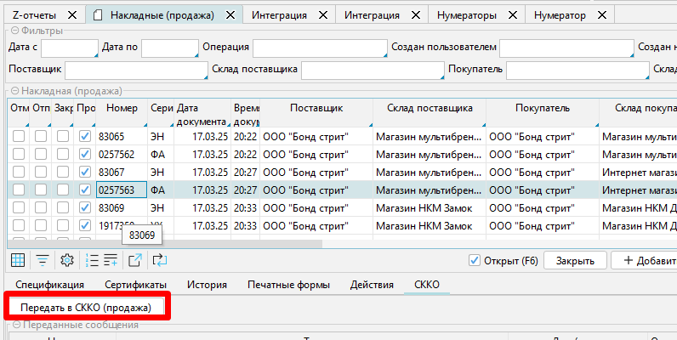Collapse the Фильтры section

tap(12, 31)
